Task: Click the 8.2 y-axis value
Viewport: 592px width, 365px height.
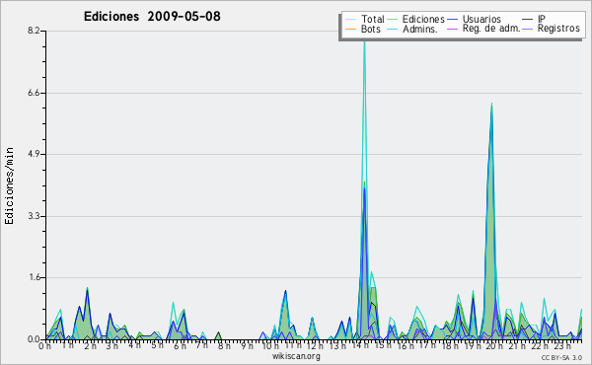Action: point(34,31)
